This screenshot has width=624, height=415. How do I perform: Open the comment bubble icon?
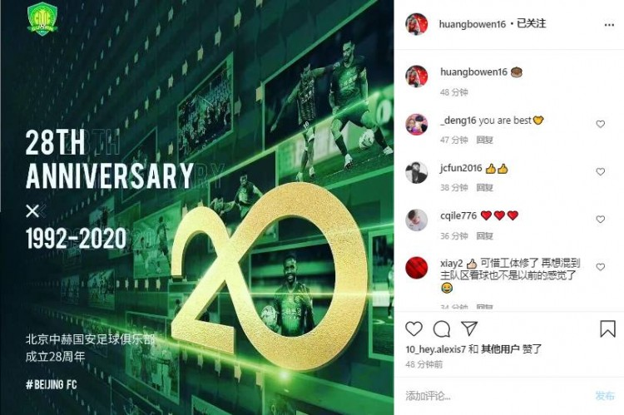(x=441, y=329)
